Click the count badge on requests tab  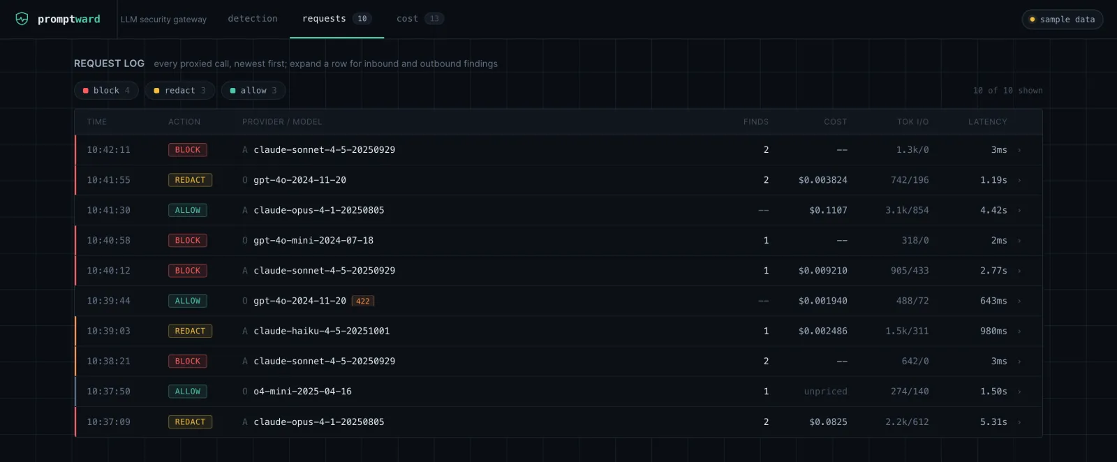tap(362, 19)
